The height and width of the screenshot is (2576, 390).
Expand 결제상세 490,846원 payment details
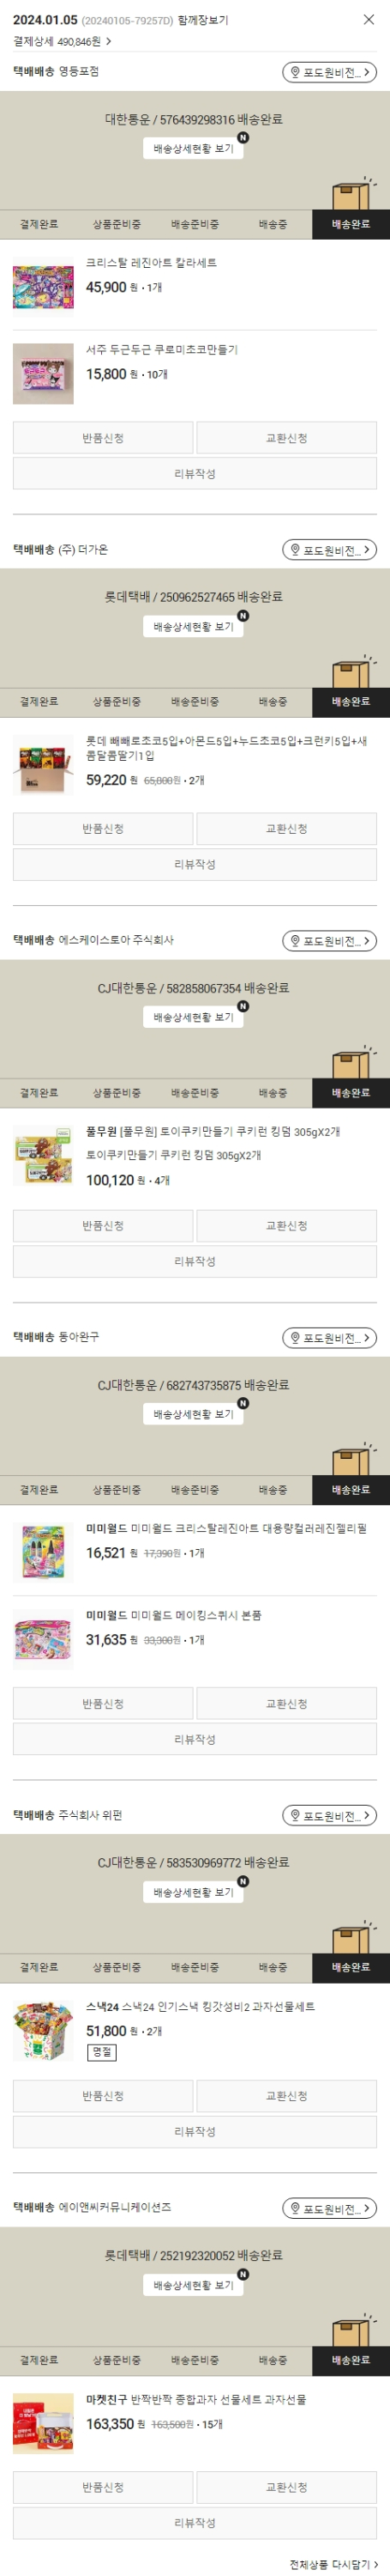click(x=62, y=42)
